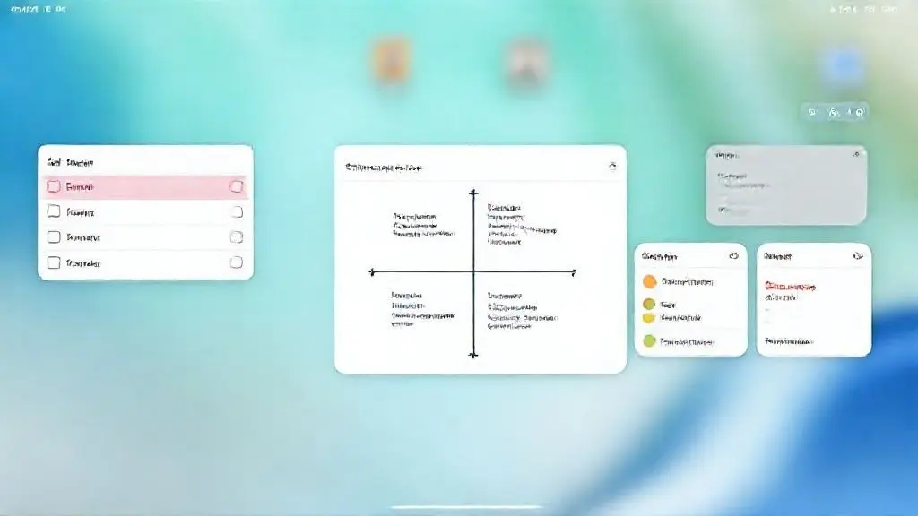Toggle the right-side circle of the third checklist row

click(237, 237)
